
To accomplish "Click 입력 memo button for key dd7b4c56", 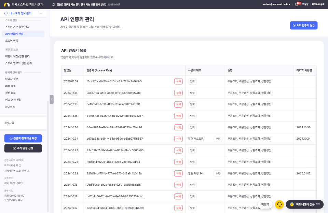I will click(192, 196).
